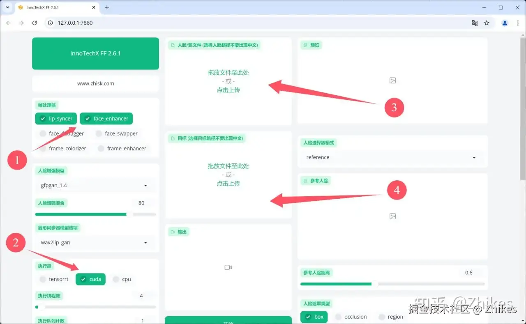
Task: Click the reference face image placeholder icon
Action: tap(392, 216)
